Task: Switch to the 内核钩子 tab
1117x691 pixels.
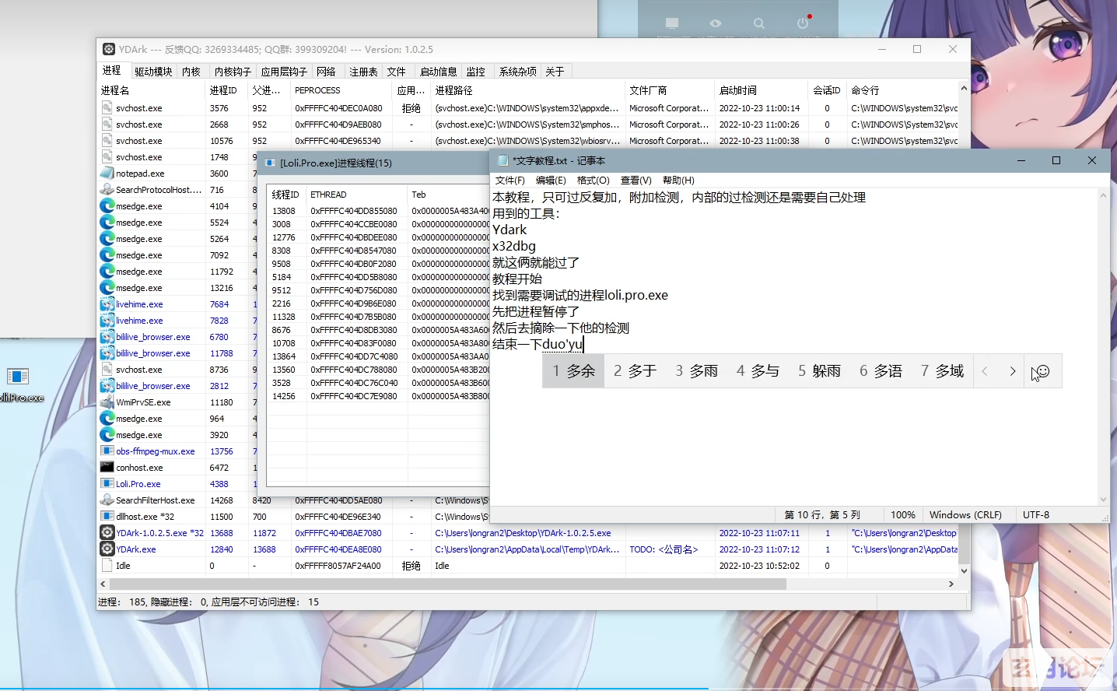Action: point(233,72)
